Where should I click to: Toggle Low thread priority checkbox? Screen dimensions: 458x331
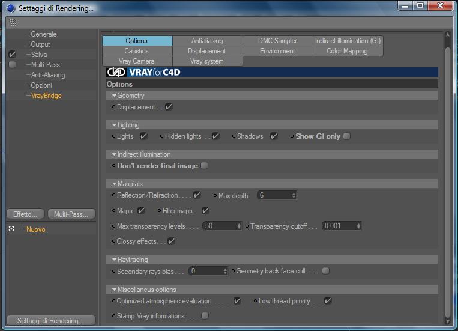coord(328,300)
